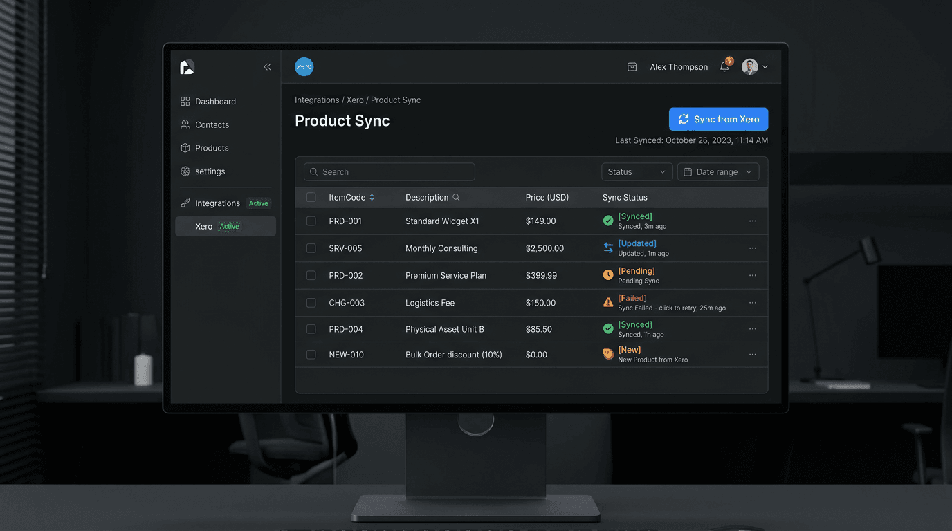This screenshot has width=952, height=531.
Task: Select the NEW-010 row checkbox
Action: pos(311,354)
